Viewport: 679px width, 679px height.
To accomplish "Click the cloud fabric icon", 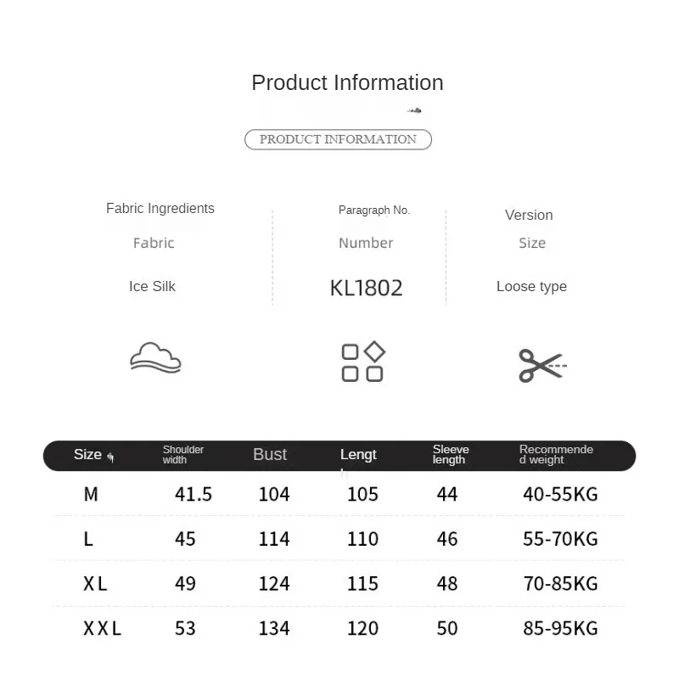I will click(x=155, y=357).
